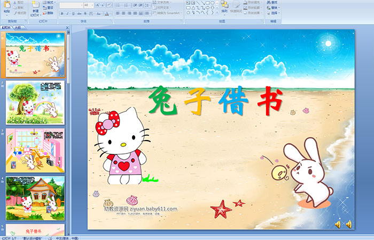This screenshot has height=240, width=374.
Task: Clear all text formatting with eraser icon
Action: click(x=110, y=5)
